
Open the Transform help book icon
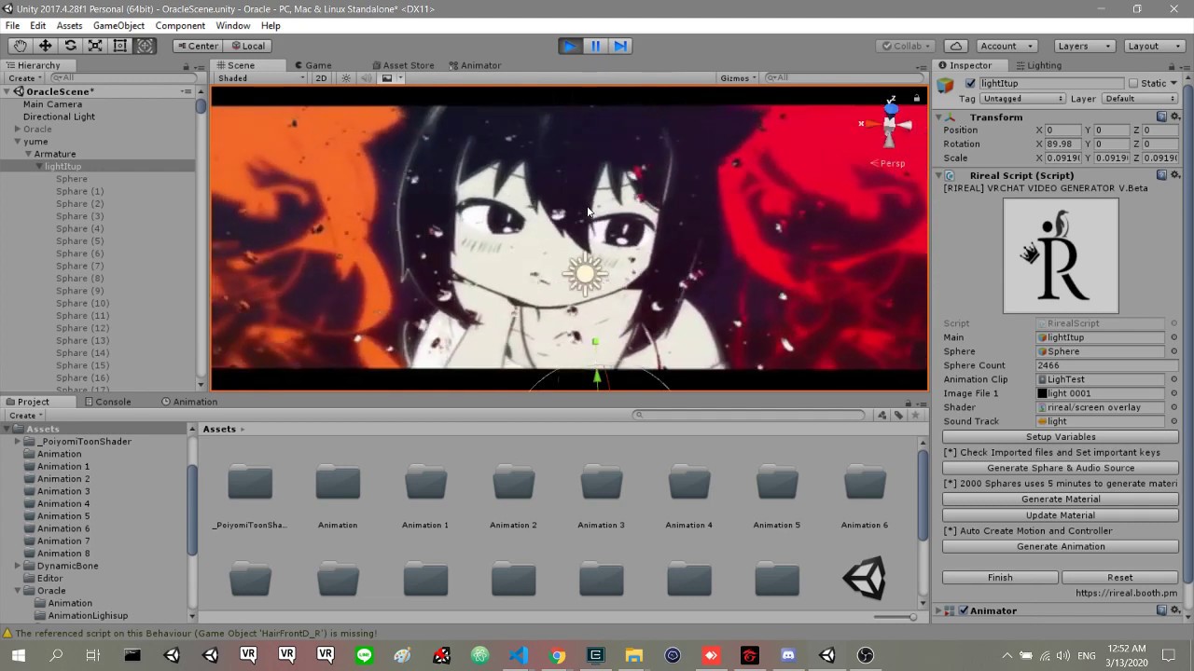1162,116
